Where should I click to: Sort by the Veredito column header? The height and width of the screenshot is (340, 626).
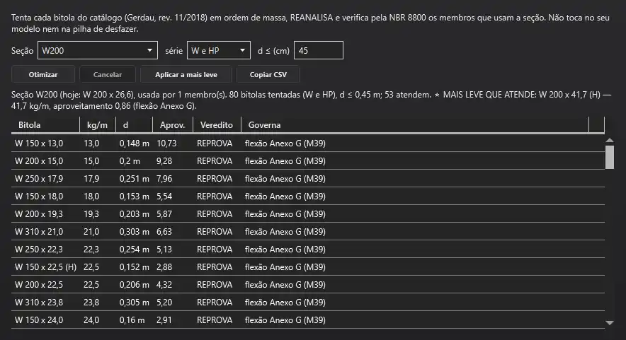click(x=217, y=124)
